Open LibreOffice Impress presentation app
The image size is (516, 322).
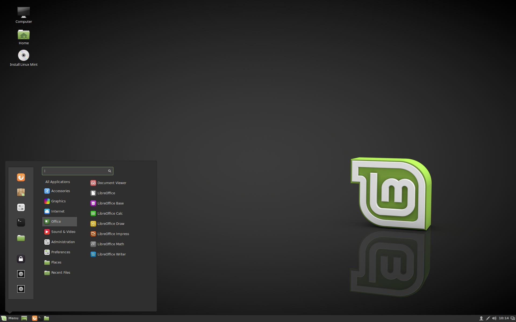coord(113,234)
